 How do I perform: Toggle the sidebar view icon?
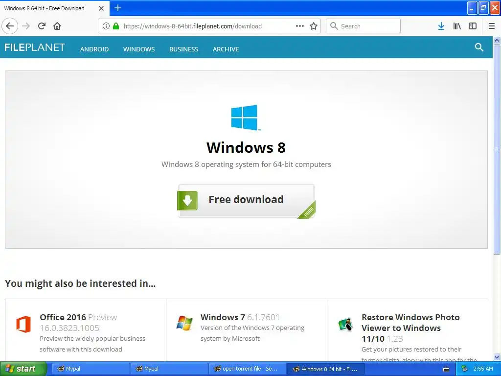(473, 26)
